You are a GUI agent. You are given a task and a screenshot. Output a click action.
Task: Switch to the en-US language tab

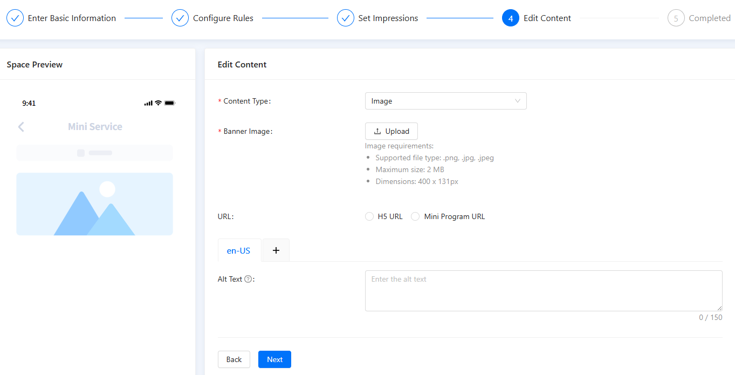click(238, 250)
